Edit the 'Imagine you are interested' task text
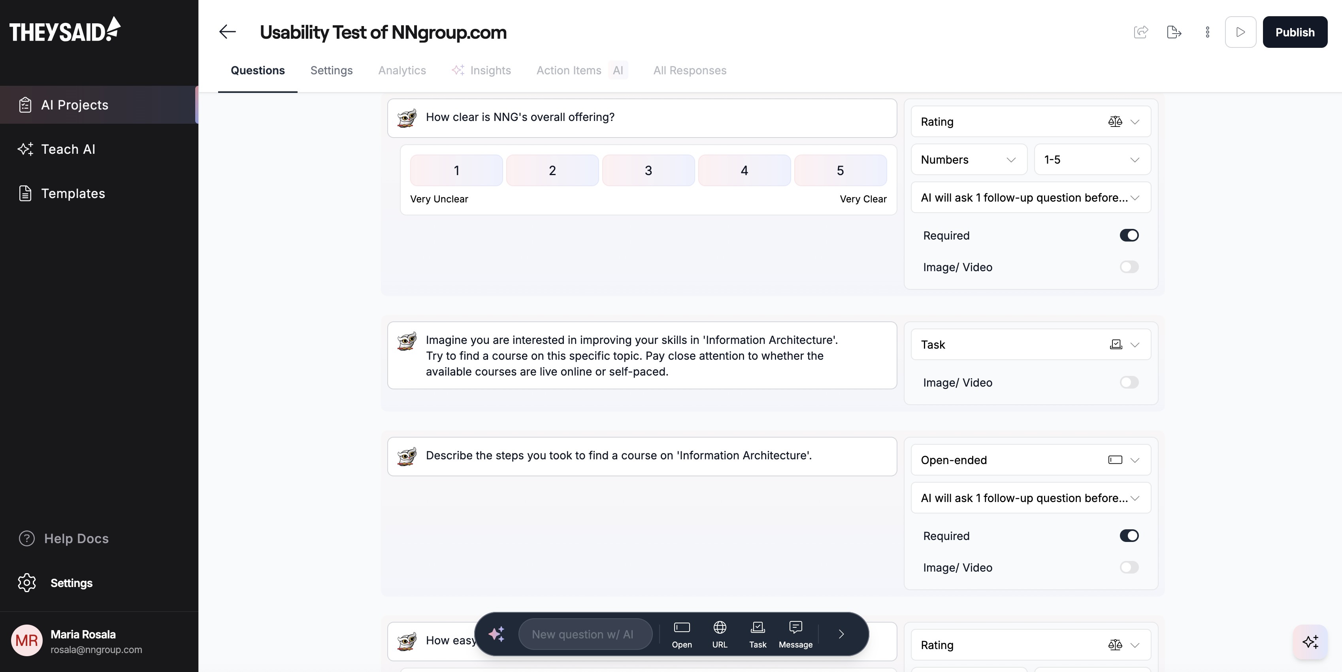 pos(642,355)
